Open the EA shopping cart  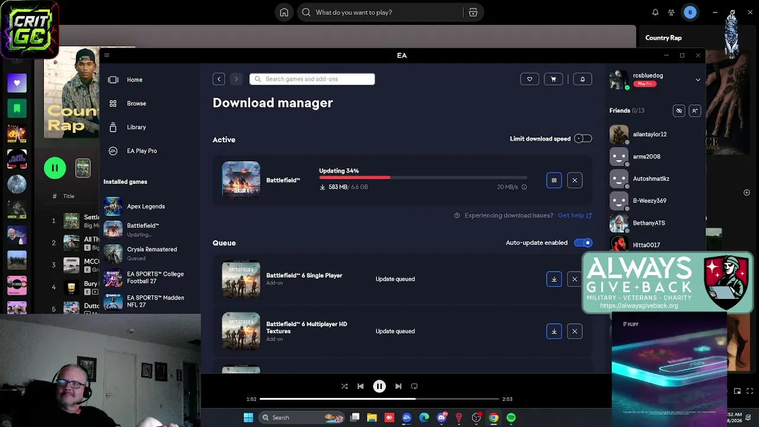(x=553, y=79)
